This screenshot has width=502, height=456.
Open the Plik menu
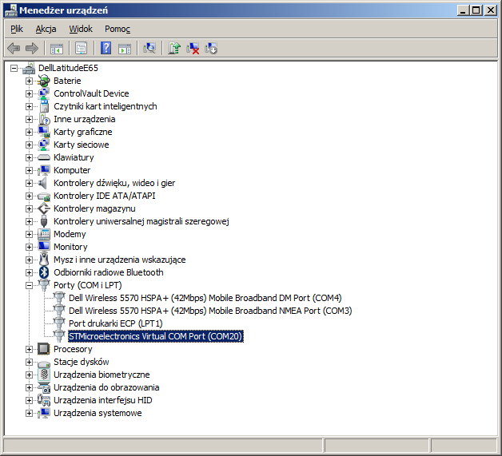(x=17, y=29)
